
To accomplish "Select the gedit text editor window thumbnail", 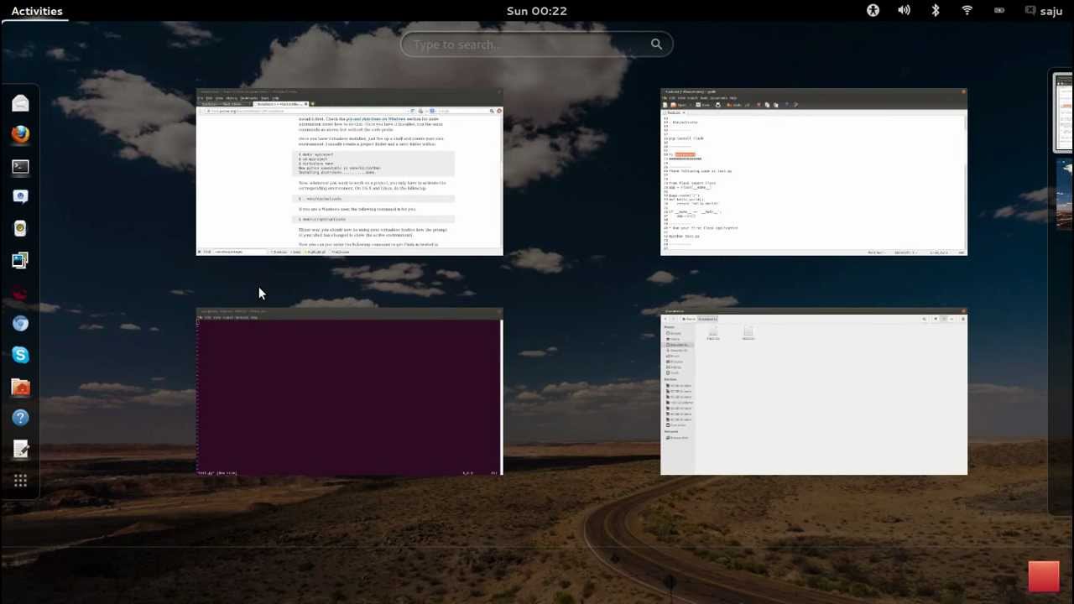I will [814, 172].
